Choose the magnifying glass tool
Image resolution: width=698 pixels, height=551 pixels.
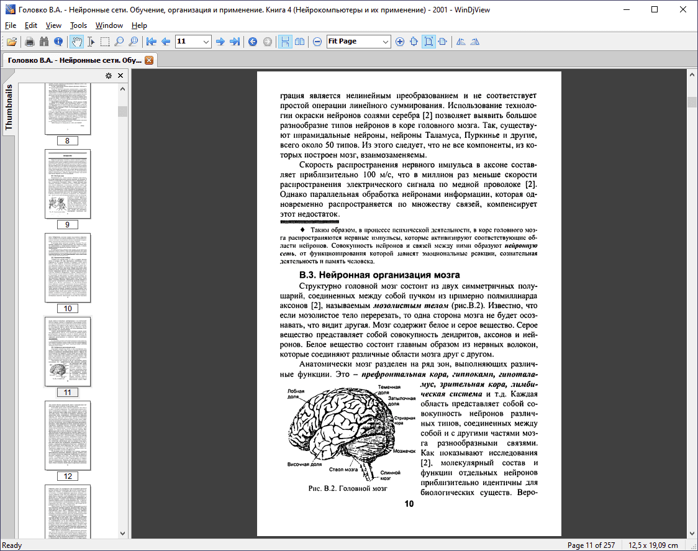[119, 42]
